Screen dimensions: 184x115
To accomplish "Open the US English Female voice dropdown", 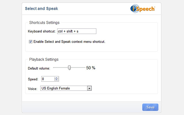I will click(64, 88).
